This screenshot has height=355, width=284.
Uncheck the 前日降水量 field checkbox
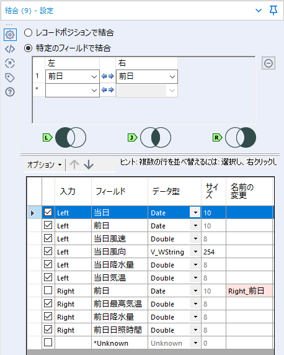(48, 317)
